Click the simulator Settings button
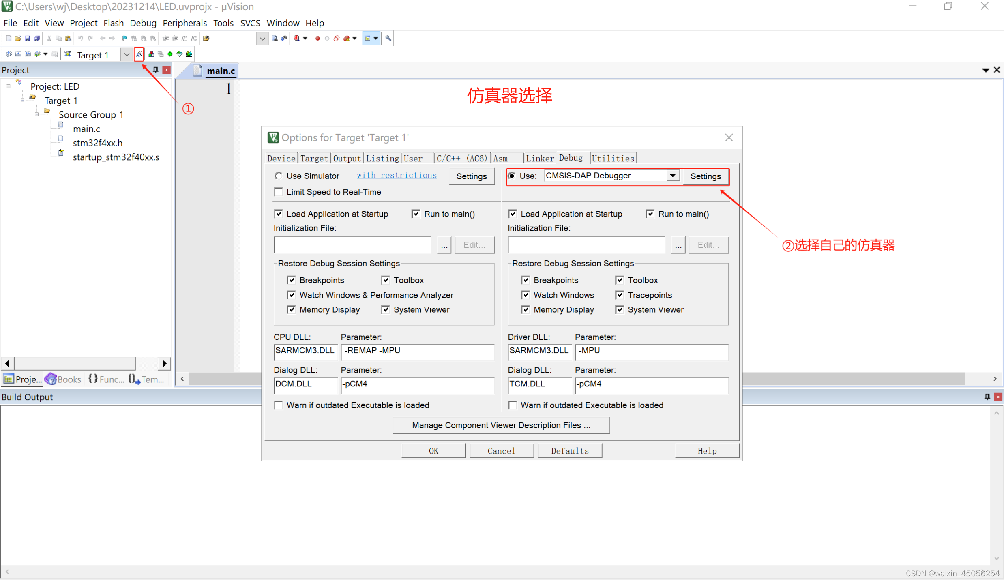Screen dimensions: 1006x581 point(472,176)
